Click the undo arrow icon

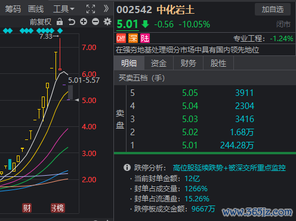point(72,21)
